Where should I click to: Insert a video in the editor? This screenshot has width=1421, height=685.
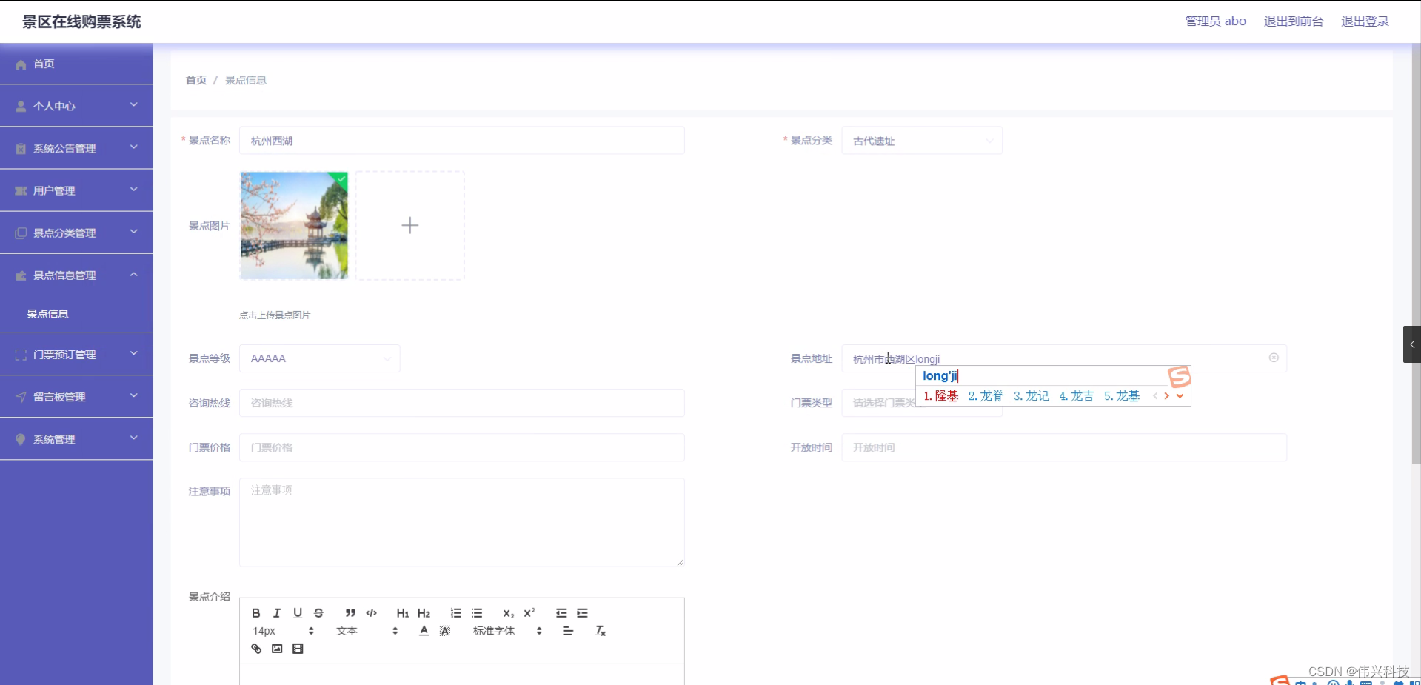click(298, 649)
